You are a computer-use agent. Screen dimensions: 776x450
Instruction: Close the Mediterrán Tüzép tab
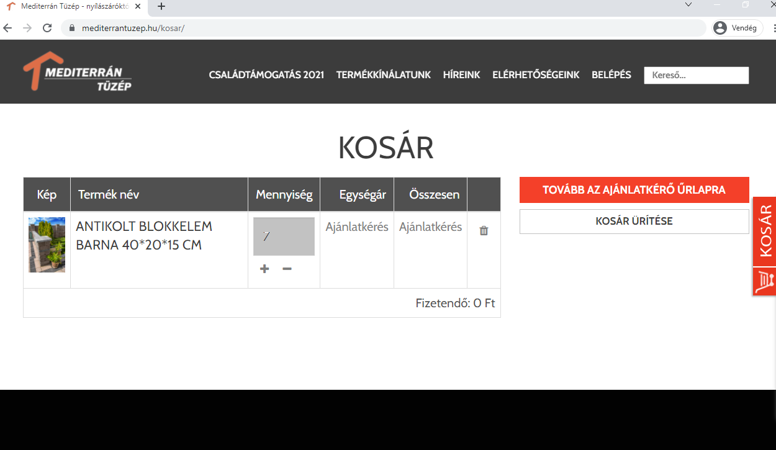[x=138, y=6]
